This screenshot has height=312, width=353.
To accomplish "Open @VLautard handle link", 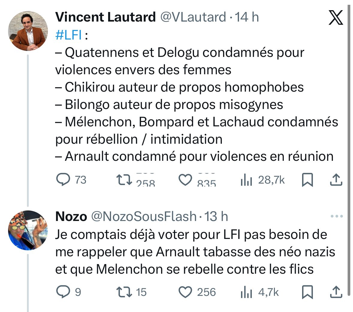I will click(x=193, y=17).
